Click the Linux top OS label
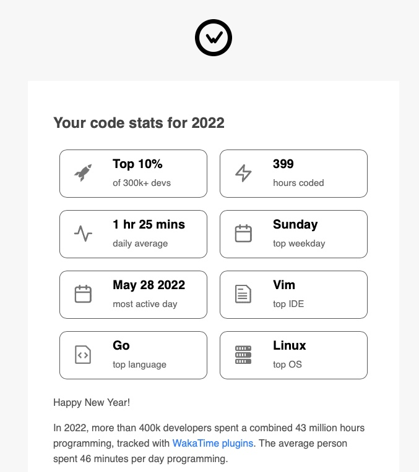This screenshot has width=419, height=472. 290,346
